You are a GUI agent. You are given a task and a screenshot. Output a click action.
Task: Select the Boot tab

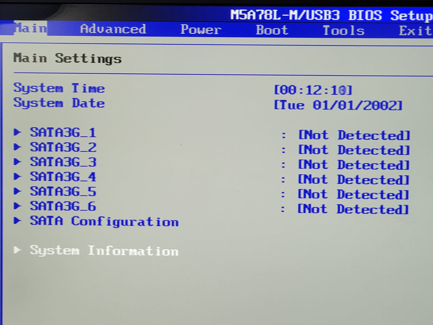pos(272,30)
